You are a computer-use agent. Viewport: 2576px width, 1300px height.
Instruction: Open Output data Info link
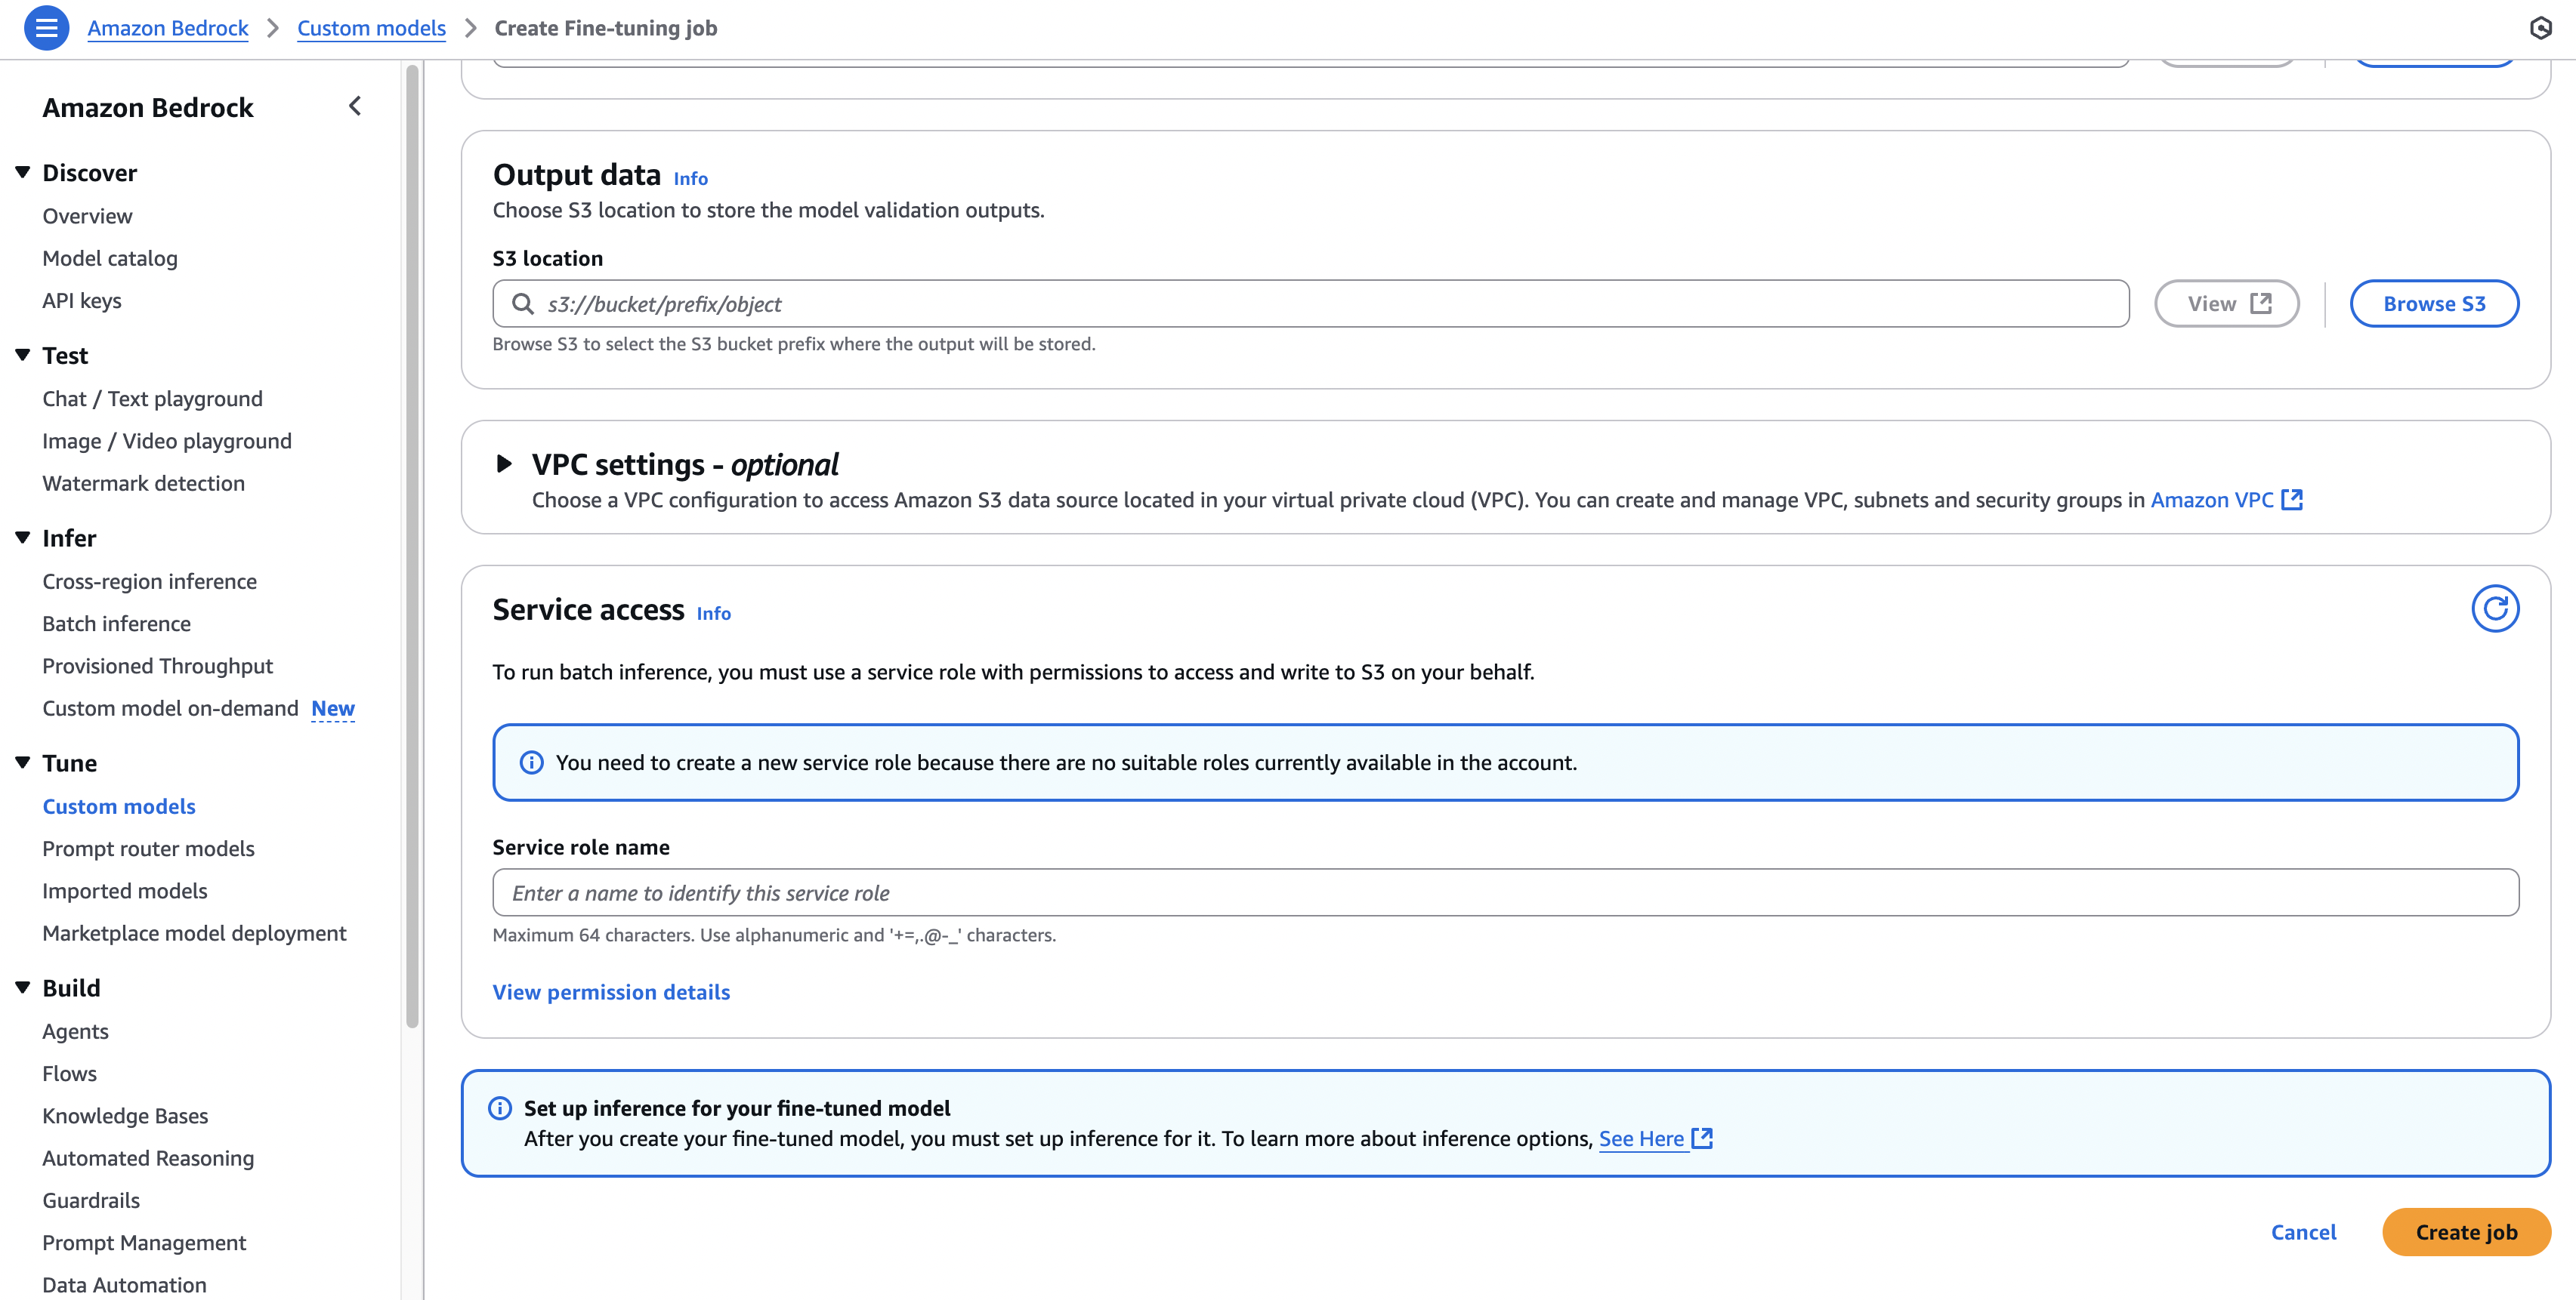[690, 179]
